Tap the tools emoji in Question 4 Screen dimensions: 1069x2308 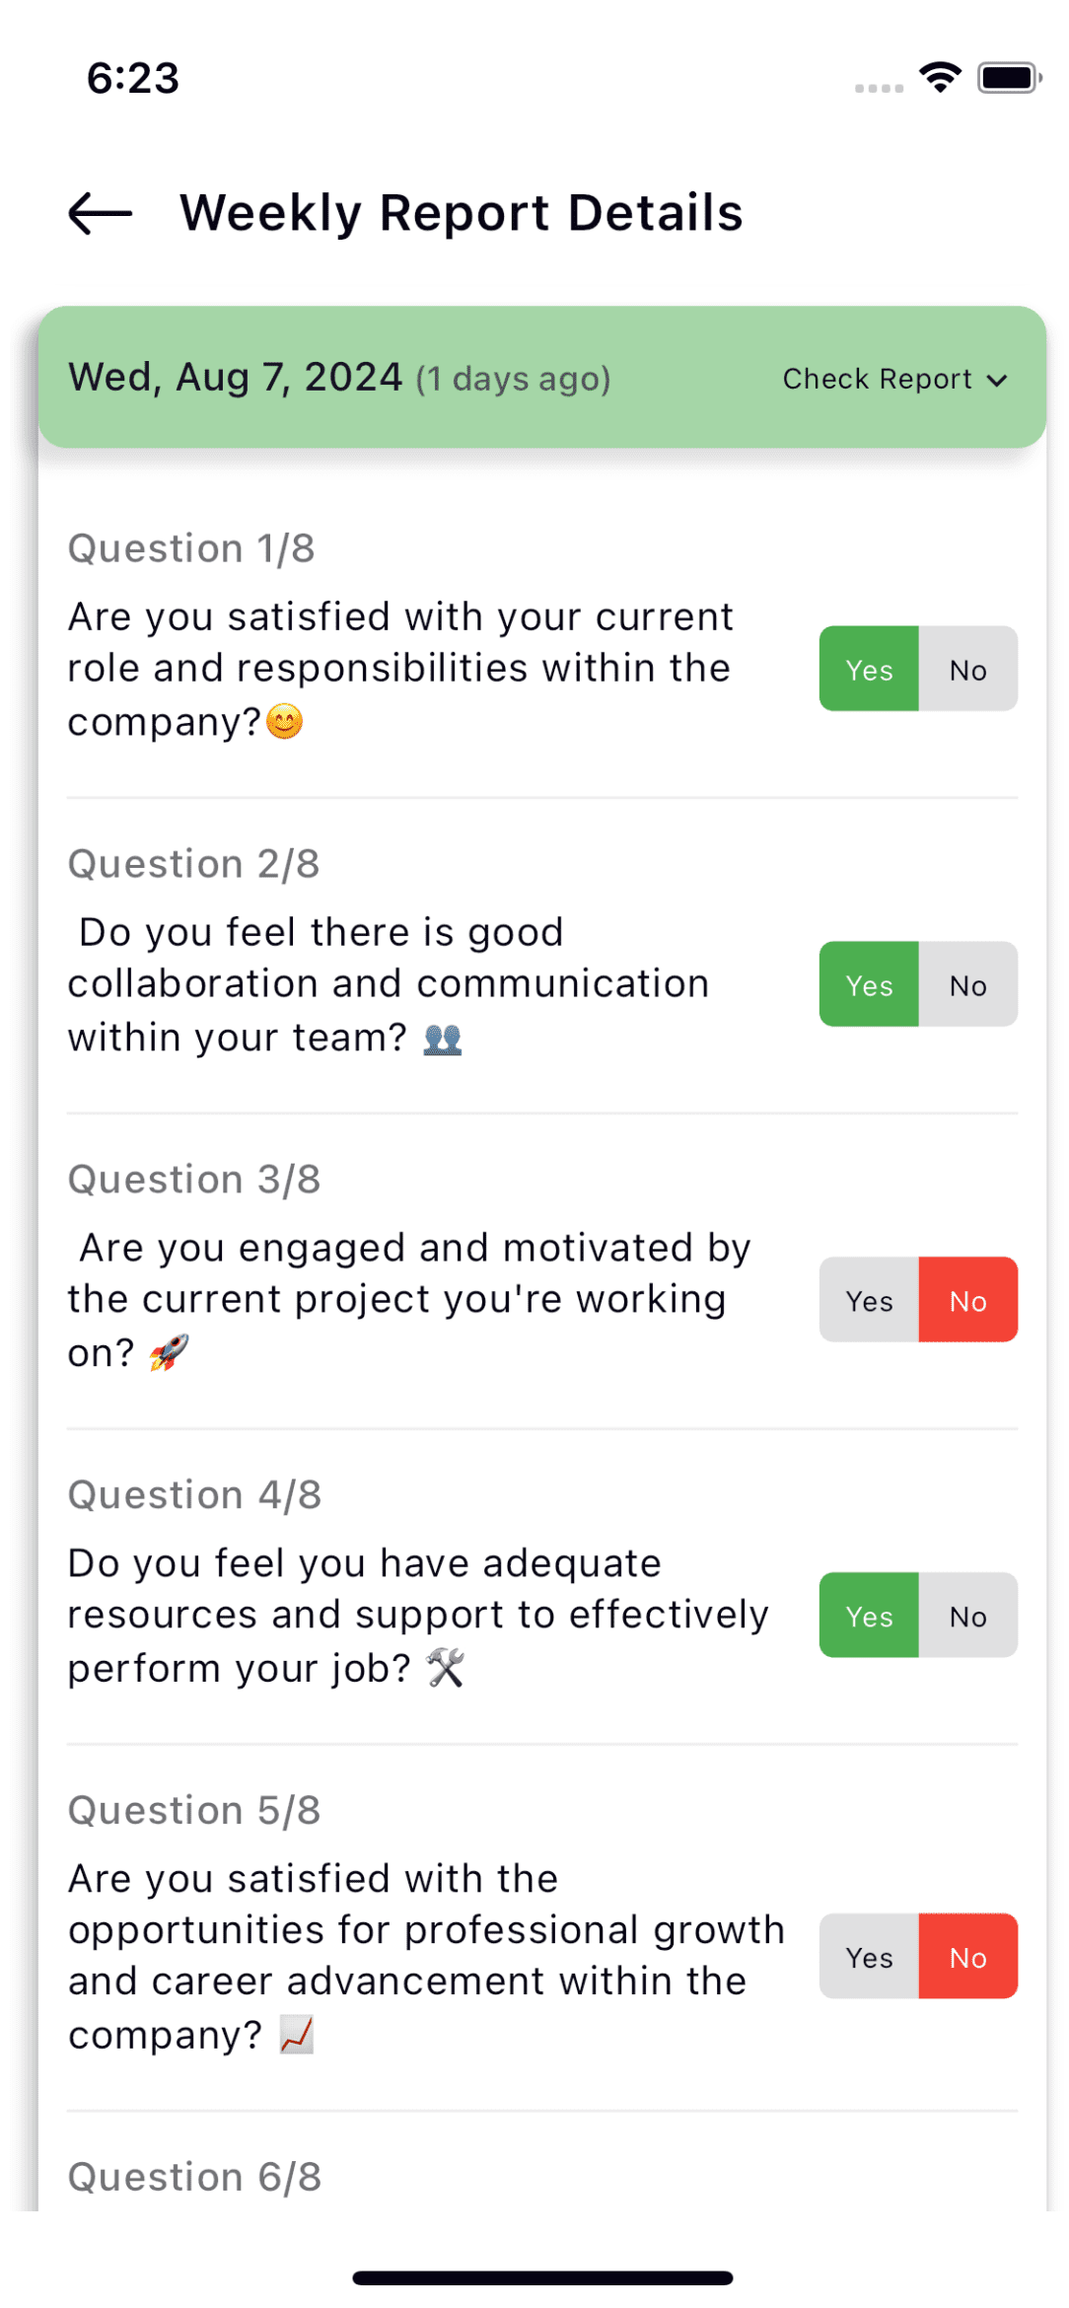(446, 1668)
